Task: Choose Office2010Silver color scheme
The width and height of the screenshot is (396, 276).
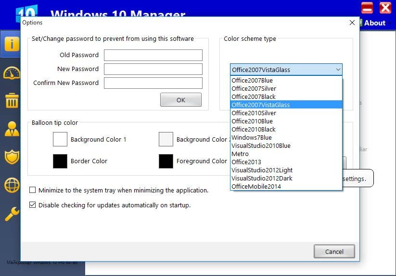Action: 286,113
